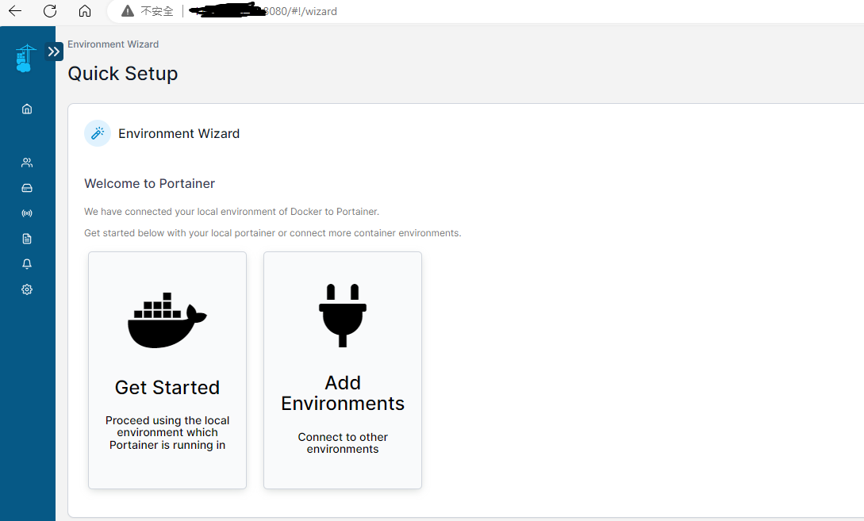Click the Quick Setup heading
This screenshot has height=521, width=864.
[123, 73]
